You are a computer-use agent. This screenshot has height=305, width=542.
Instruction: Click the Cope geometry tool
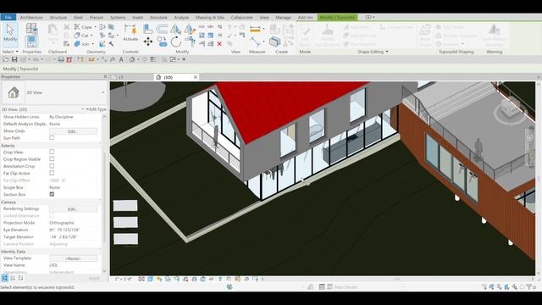(x=83, y=26)
